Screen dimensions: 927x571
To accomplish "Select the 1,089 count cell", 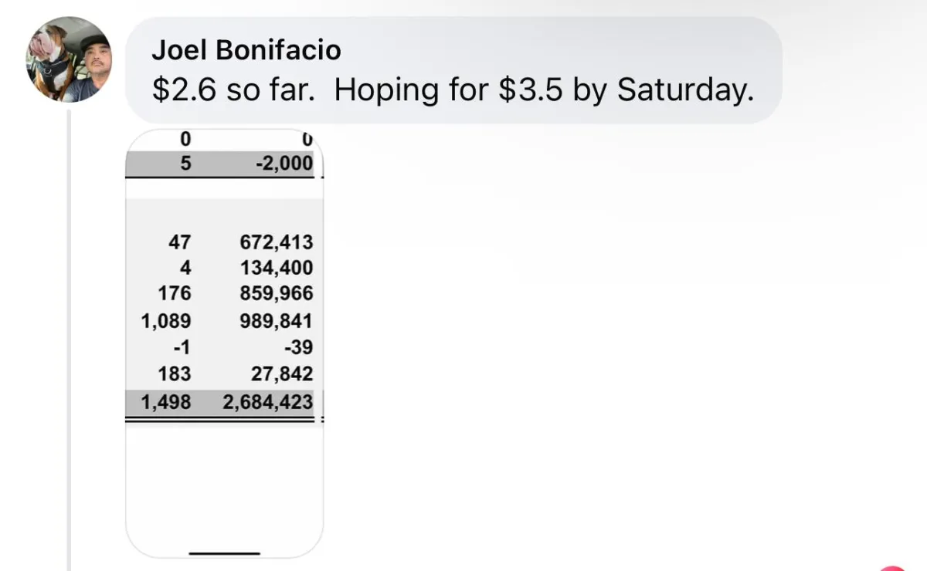I will 166,321.
